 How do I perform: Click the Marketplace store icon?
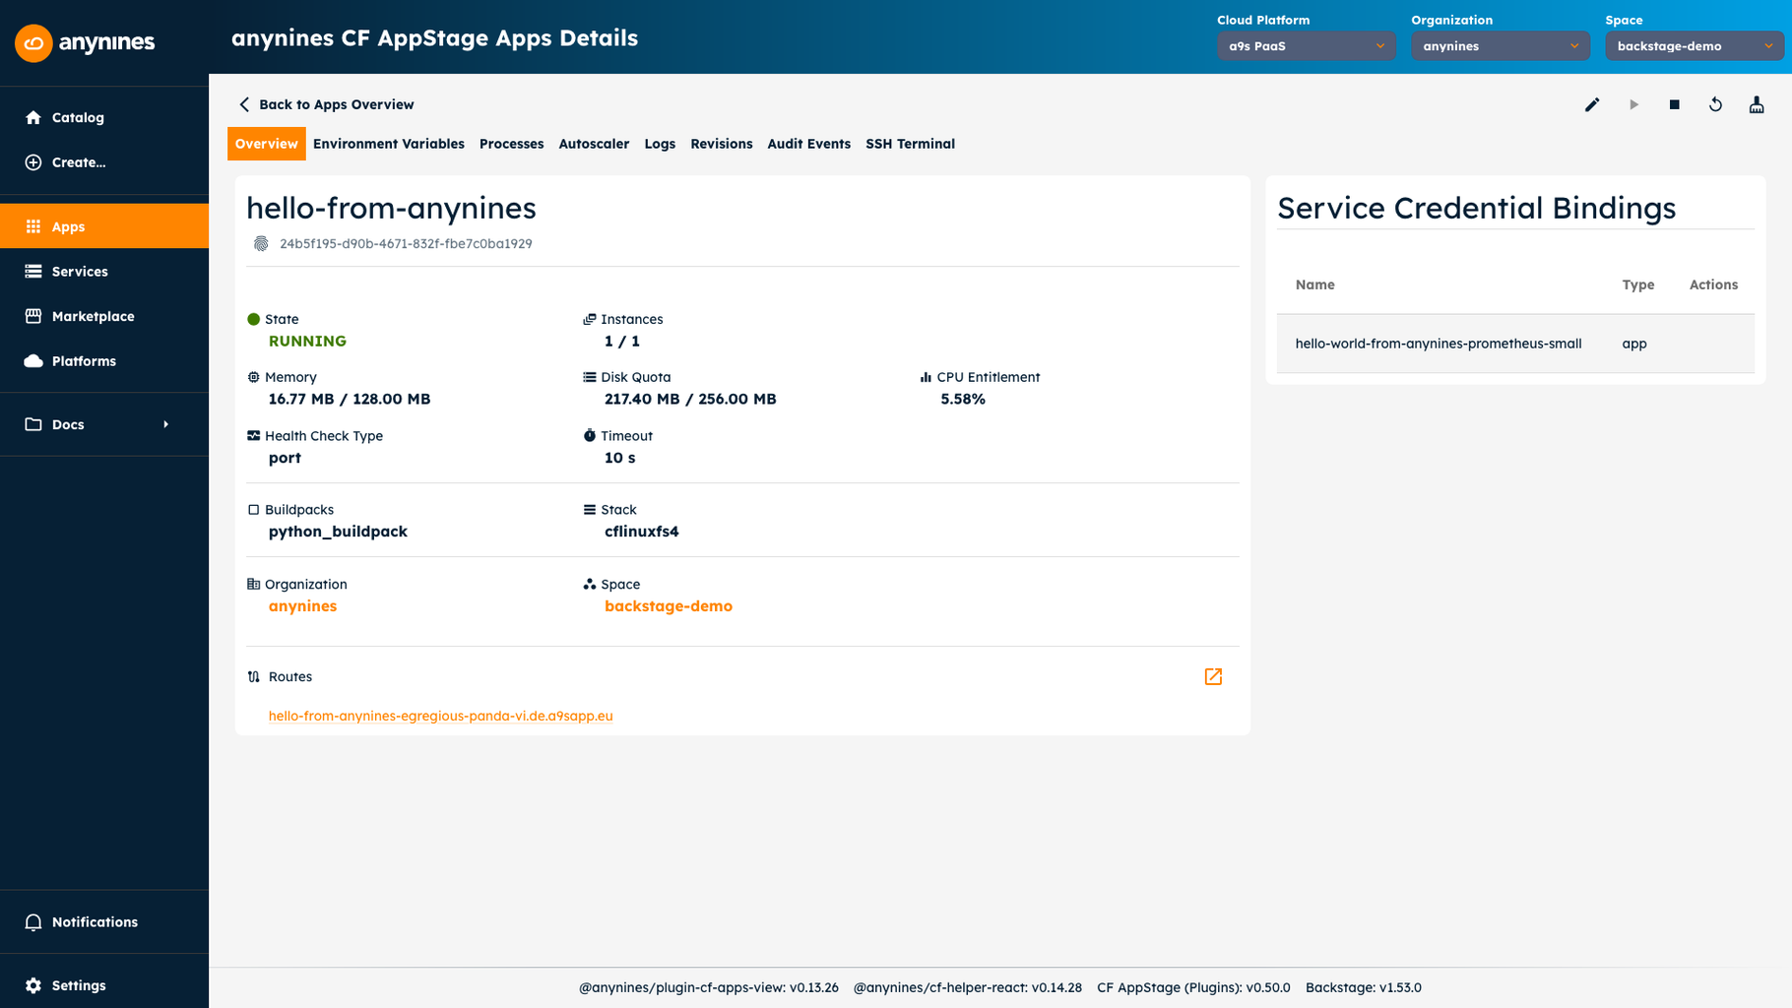pyautogui.click(x=33, y=316)
